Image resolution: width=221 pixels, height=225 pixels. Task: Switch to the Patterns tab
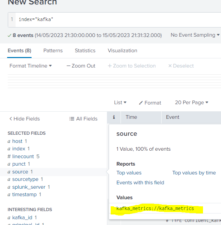point(53,51)
